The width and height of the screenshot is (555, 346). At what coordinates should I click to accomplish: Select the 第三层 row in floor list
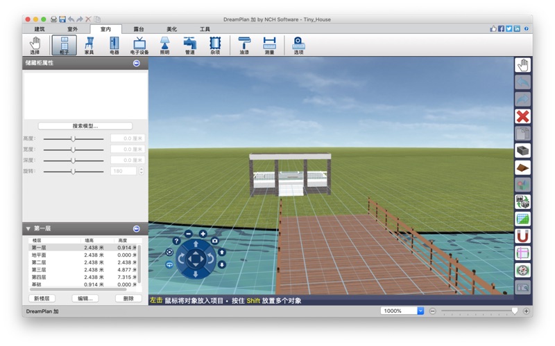pos(39,270)
